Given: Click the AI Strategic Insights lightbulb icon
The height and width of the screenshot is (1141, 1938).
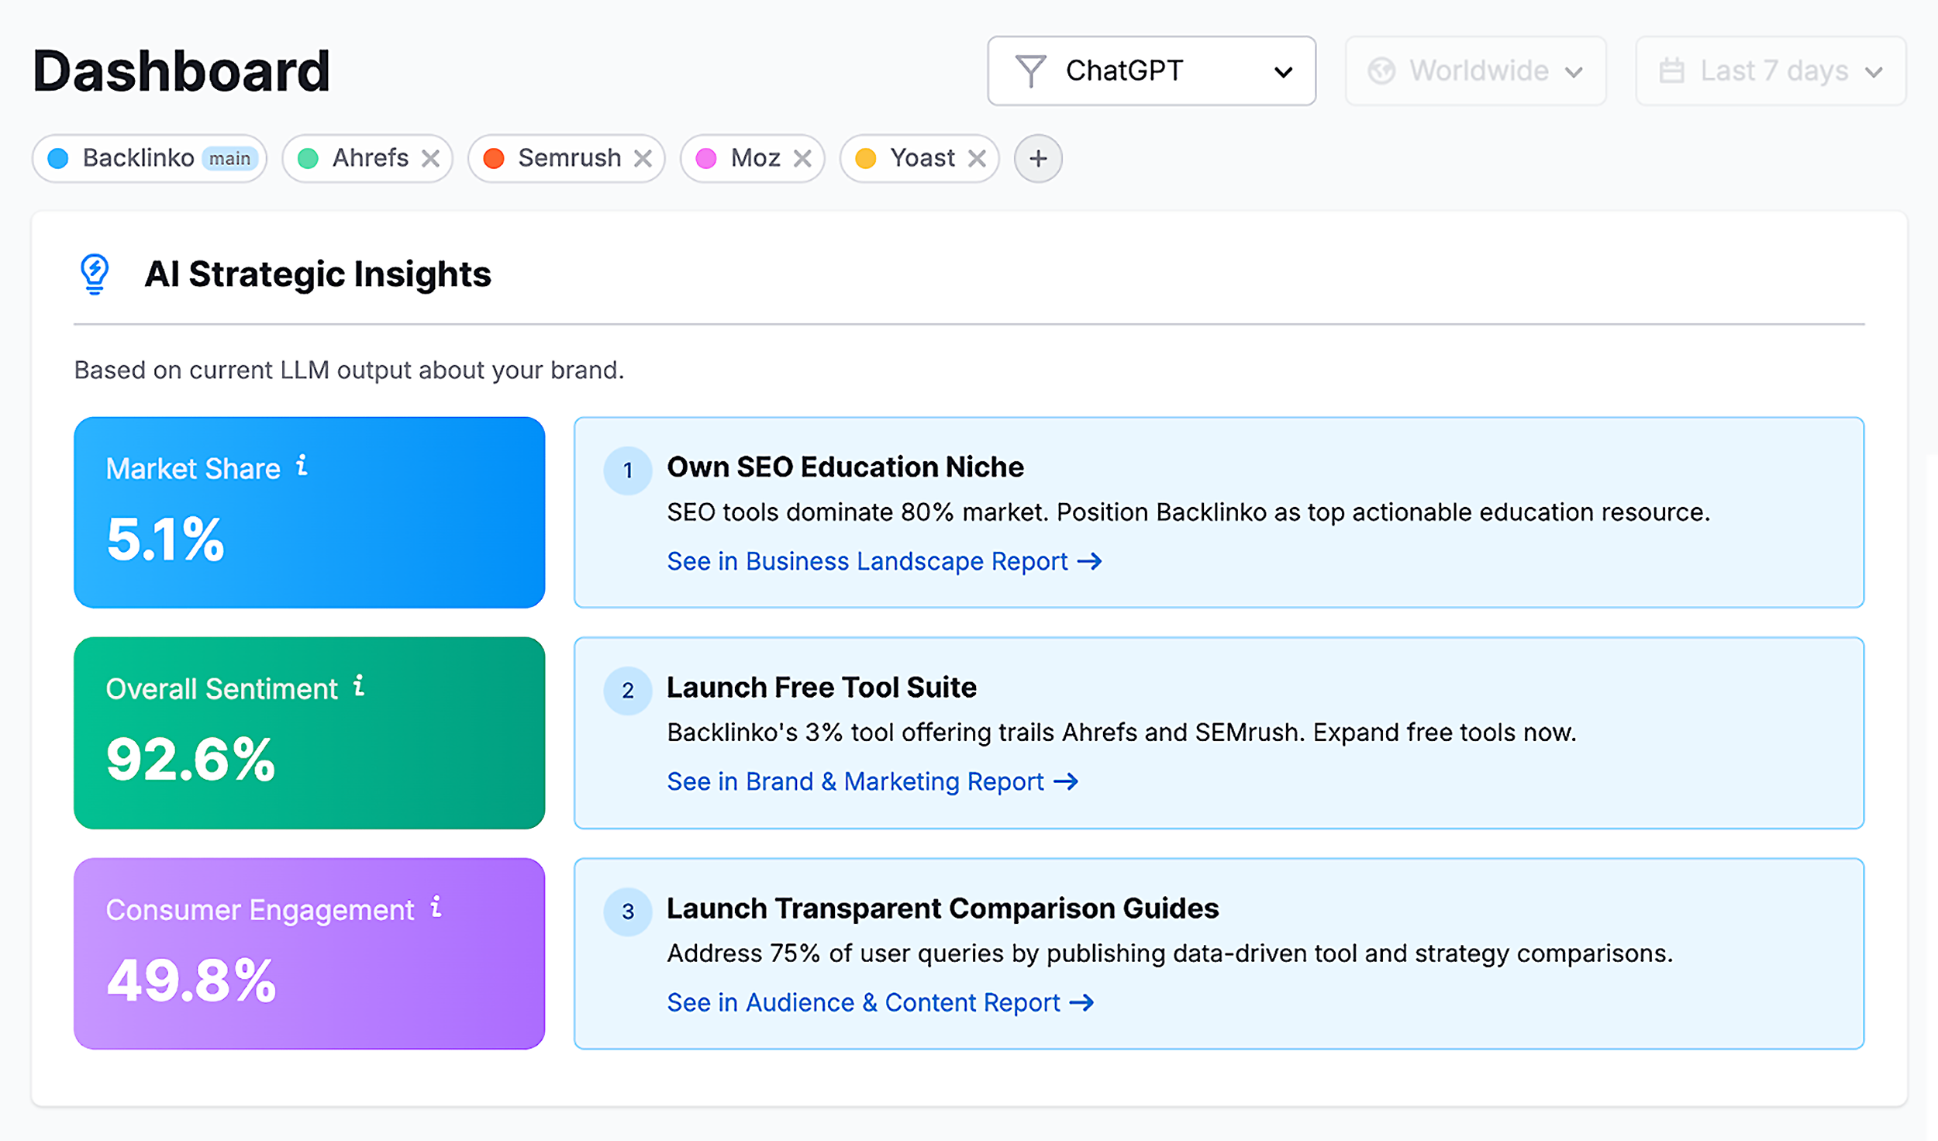Looking at the screenshot, I should tap(95, 274).
